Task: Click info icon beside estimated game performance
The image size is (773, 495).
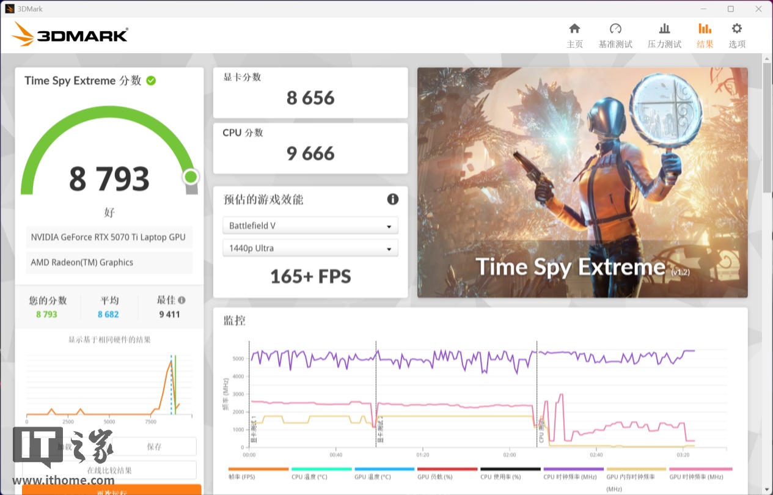Action: tap(392, 199)
